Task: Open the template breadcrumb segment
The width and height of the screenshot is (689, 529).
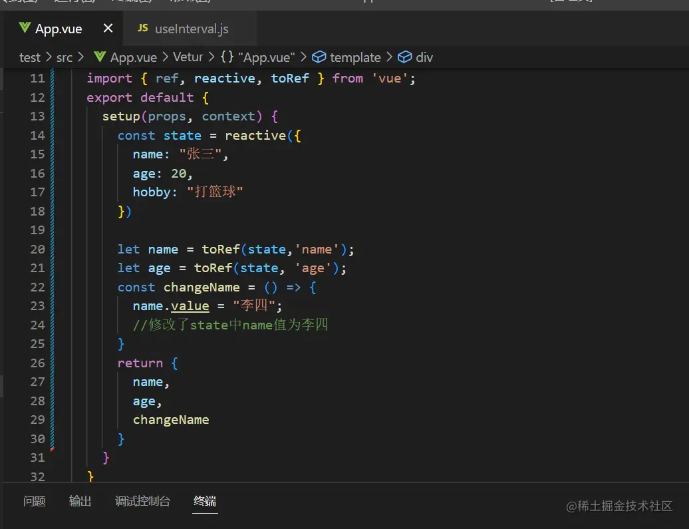Action: click(355, 57)
